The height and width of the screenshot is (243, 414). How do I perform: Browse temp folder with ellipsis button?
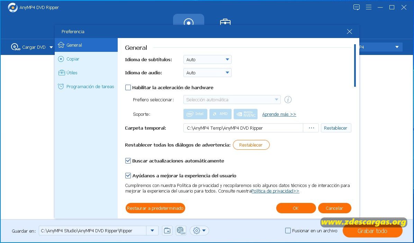[311, 128]
